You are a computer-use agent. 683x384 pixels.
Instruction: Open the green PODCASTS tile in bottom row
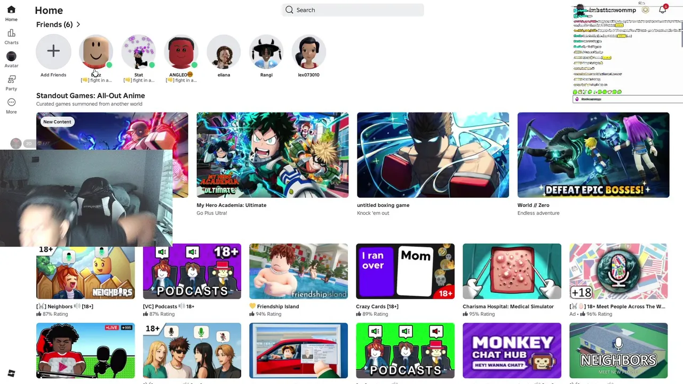[x=406, y=350]
